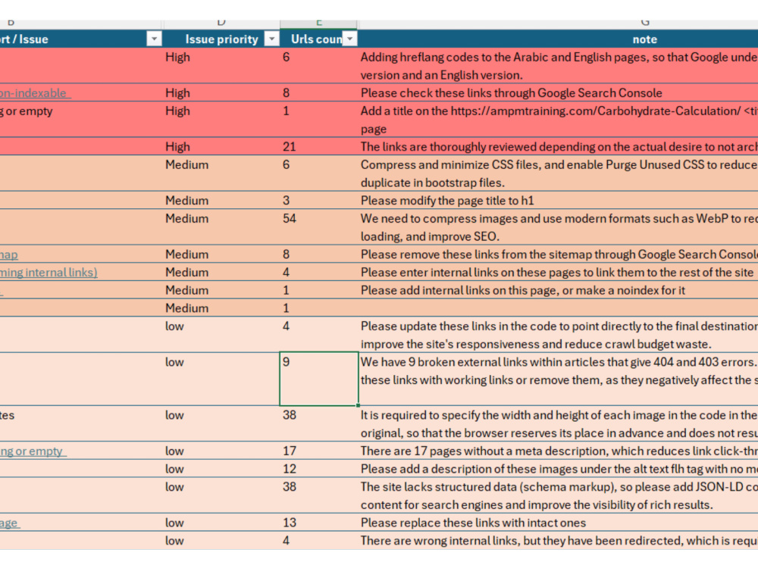758x568 pixels.
Task: Select note about compressing and minimizing CSS files
Action: [559, 174]
